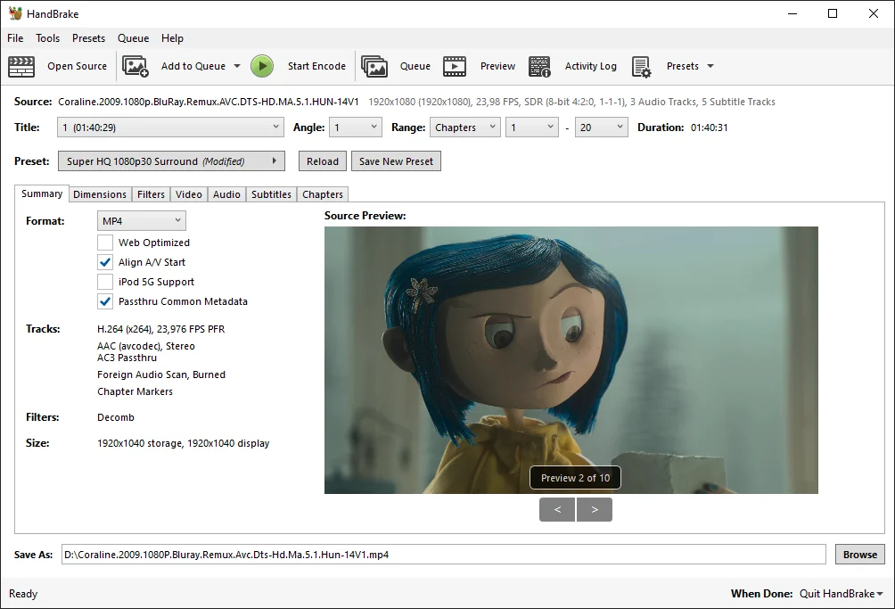Click the AAC (avcodec), Stereo track text
Screen dimensions: 895x609
coord(146,346)
